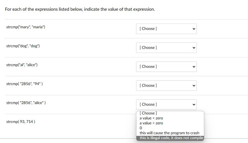Click the strcmp("mary", "maria") expression text
The height and width of the screenshot is (143, 248).
point(26,27)
